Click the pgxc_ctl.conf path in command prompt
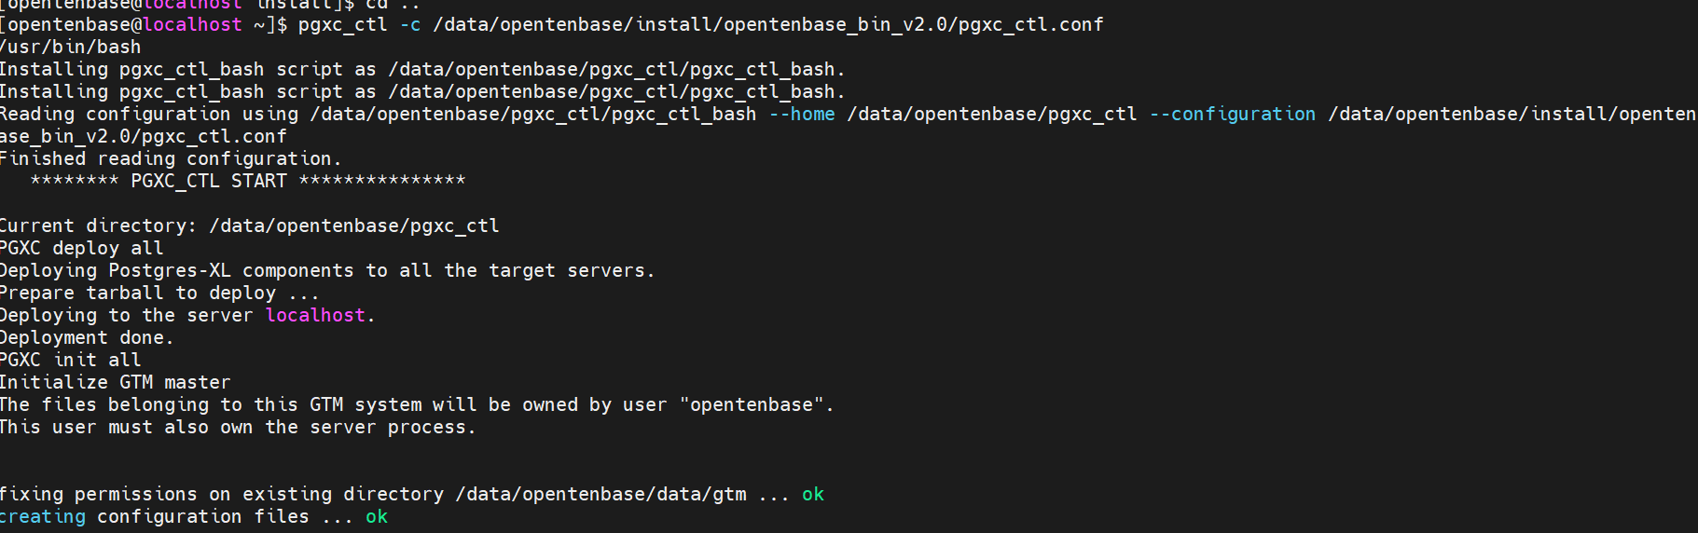Image resolution: width=1698 pixels, height=533 pixels. (767, 24)
